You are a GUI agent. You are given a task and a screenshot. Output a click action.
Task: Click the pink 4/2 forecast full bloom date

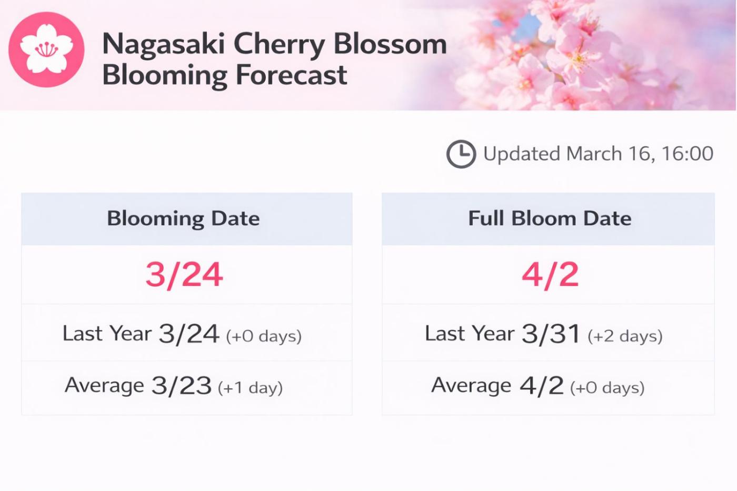[x=550, y=275]
